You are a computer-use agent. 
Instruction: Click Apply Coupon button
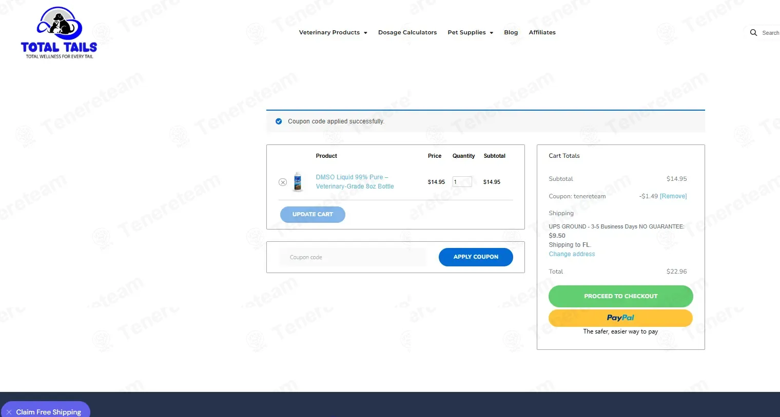(x=476, y=257)
